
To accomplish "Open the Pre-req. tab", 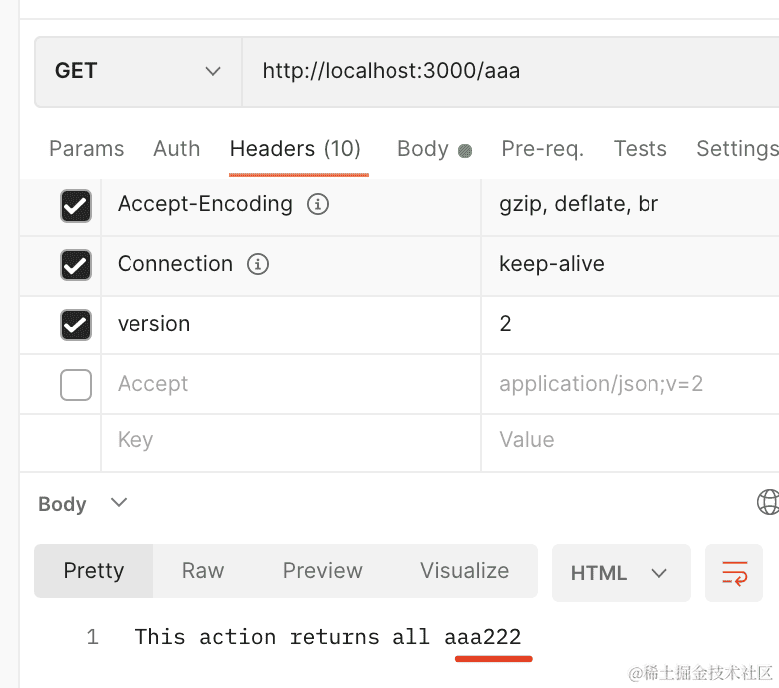I will point(542,149).
